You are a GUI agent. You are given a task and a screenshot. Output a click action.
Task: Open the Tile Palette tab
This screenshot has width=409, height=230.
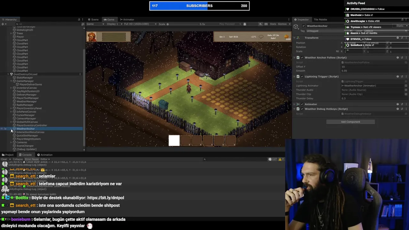pos(320,19)
